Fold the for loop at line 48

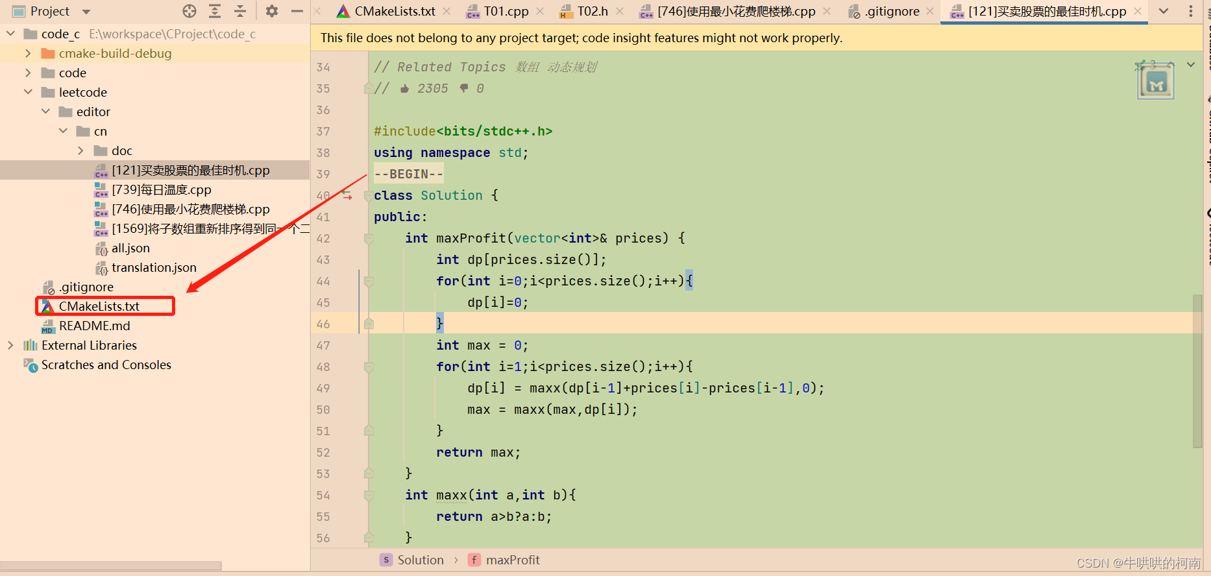point(369,366)
